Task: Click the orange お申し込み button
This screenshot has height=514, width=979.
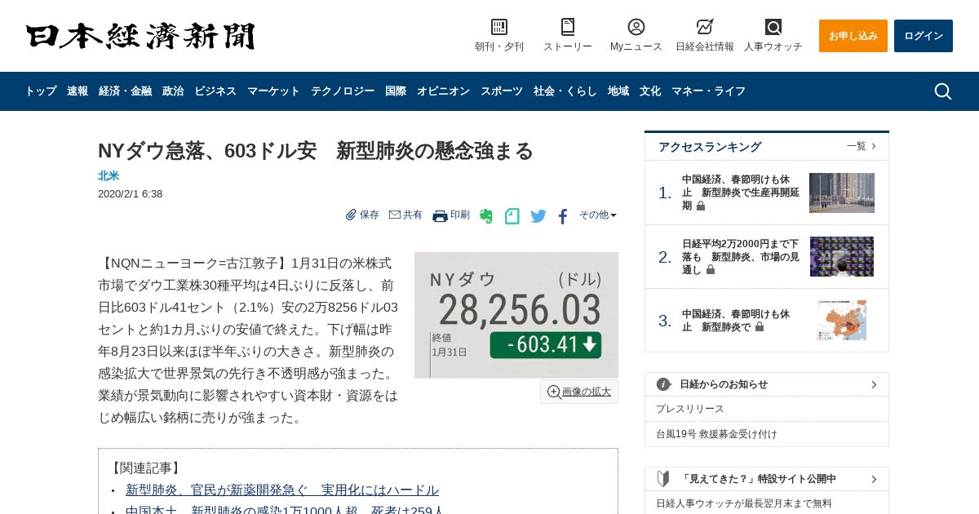Action: pyautogui.click(x=853, y=36)
